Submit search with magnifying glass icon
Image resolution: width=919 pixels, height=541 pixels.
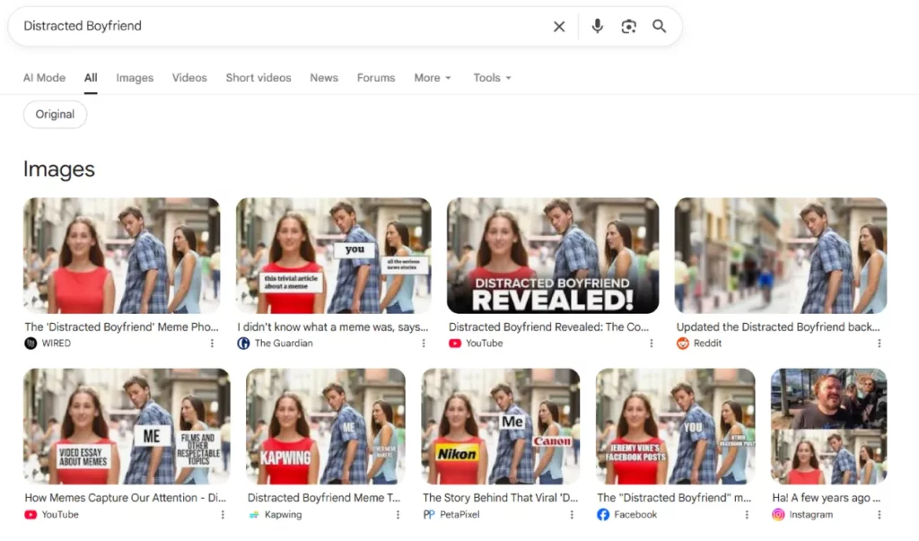point(660,26)
